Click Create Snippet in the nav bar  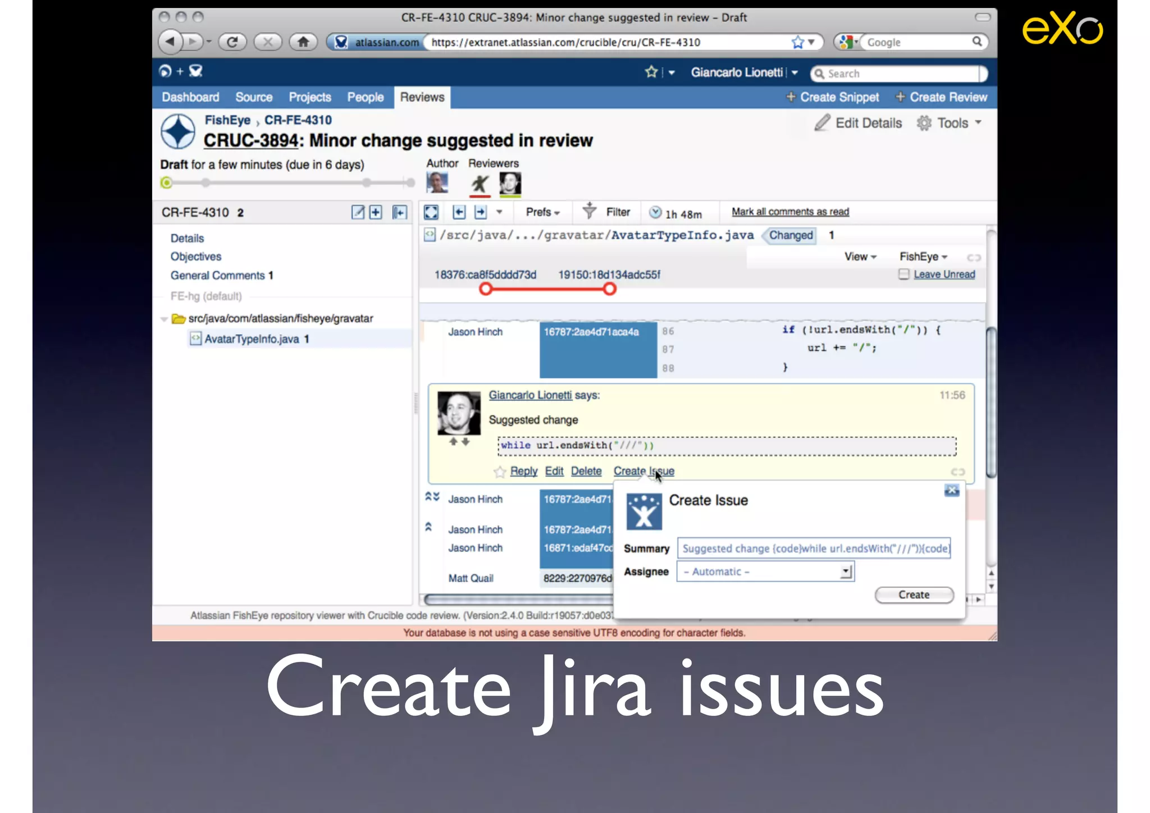point(833,97)
